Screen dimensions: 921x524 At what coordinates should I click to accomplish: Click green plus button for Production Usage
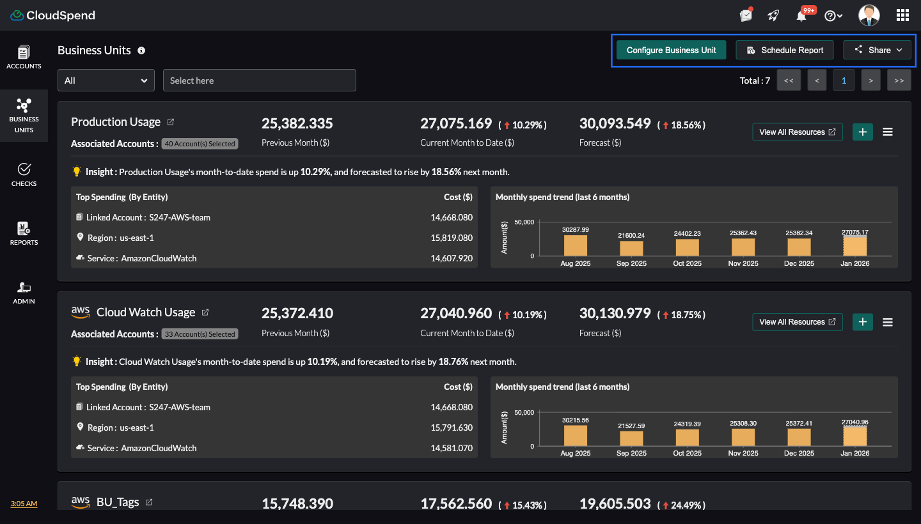862,132
